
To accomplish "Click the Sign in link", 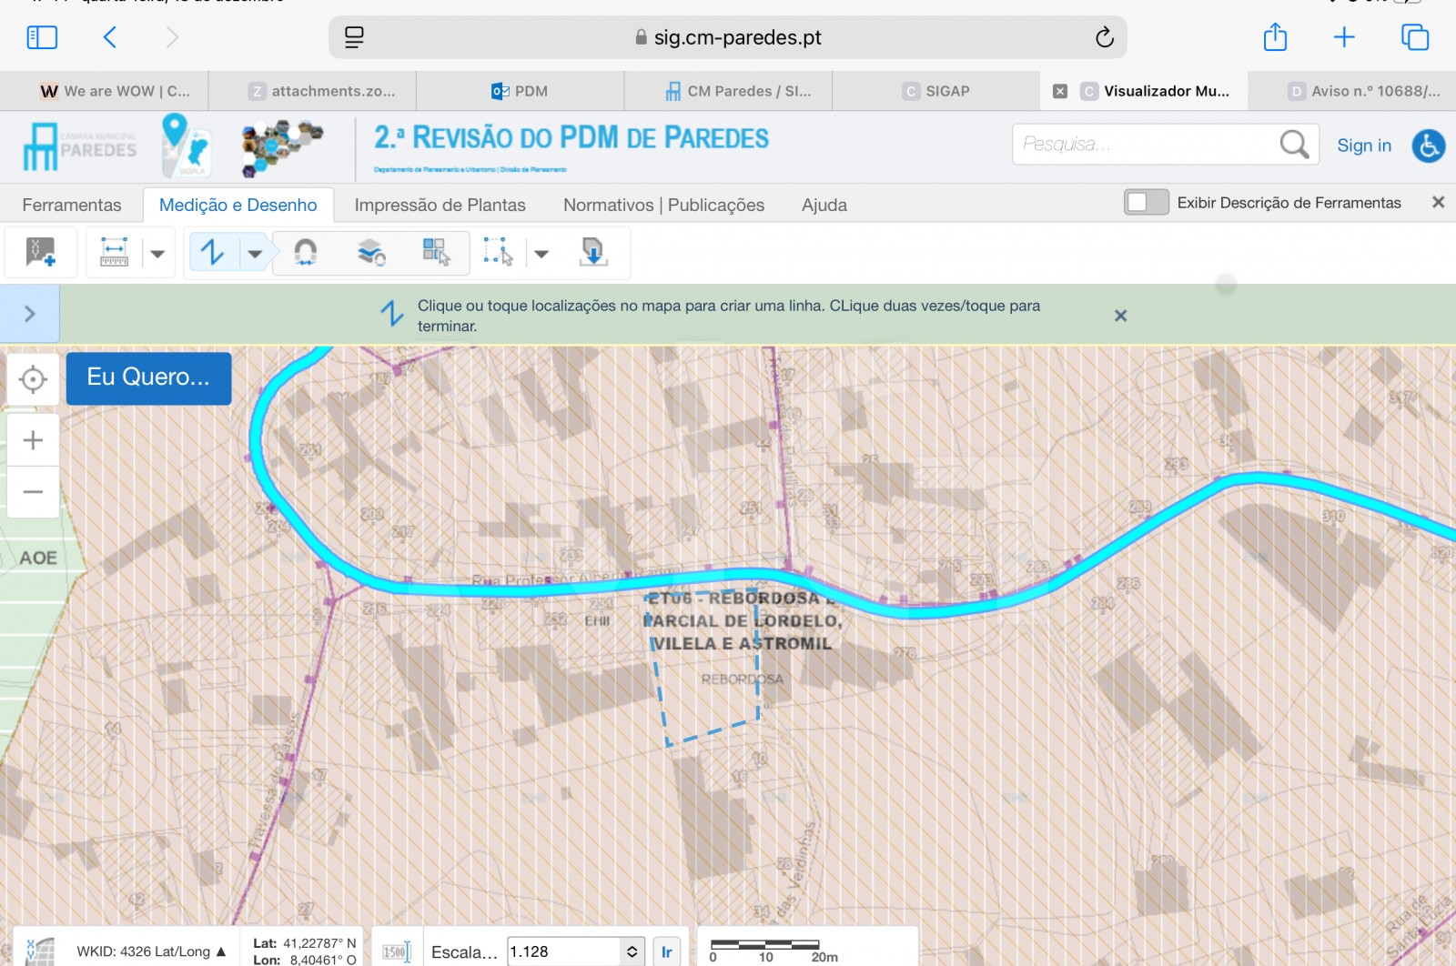I will (x=1363, y=144).
